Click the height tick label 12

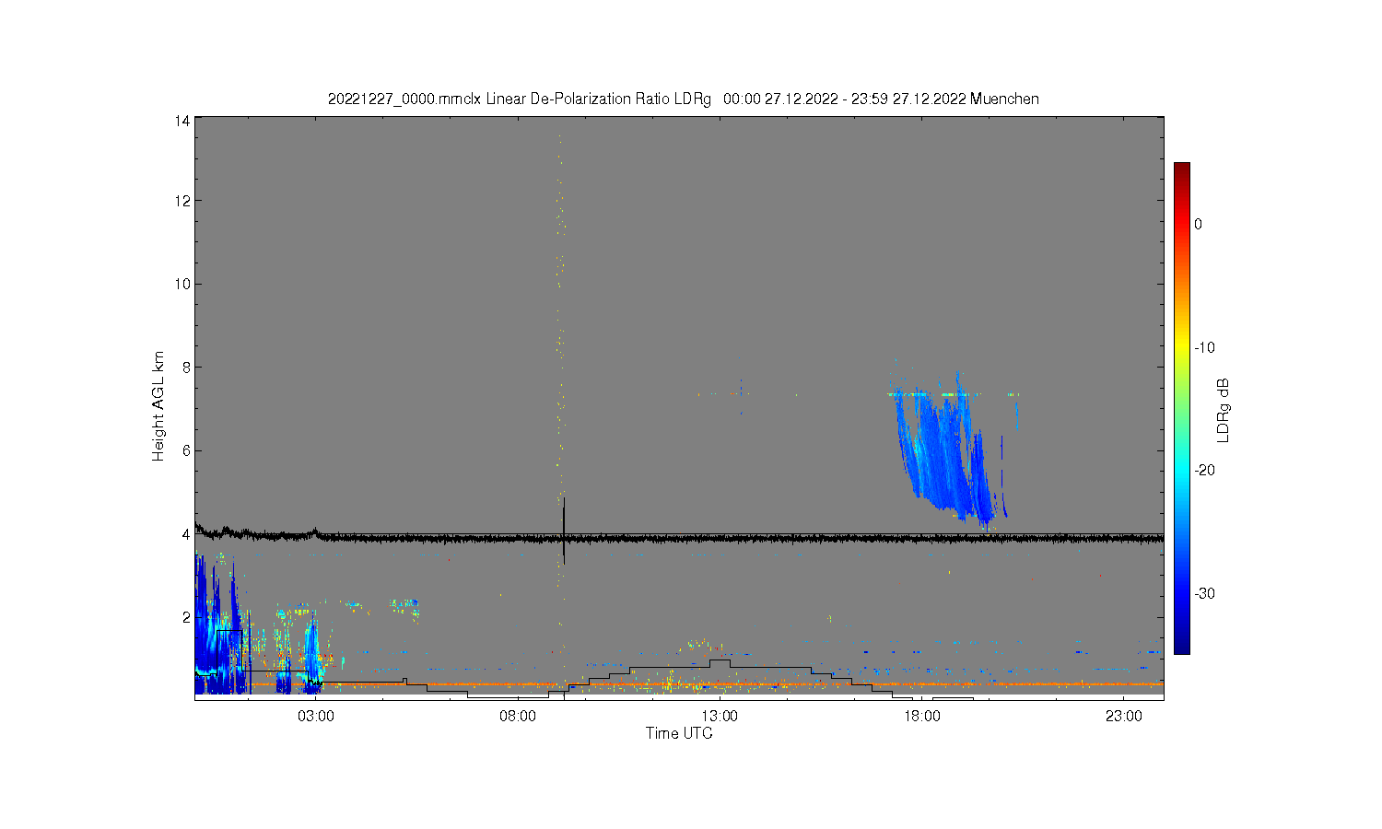182,201
